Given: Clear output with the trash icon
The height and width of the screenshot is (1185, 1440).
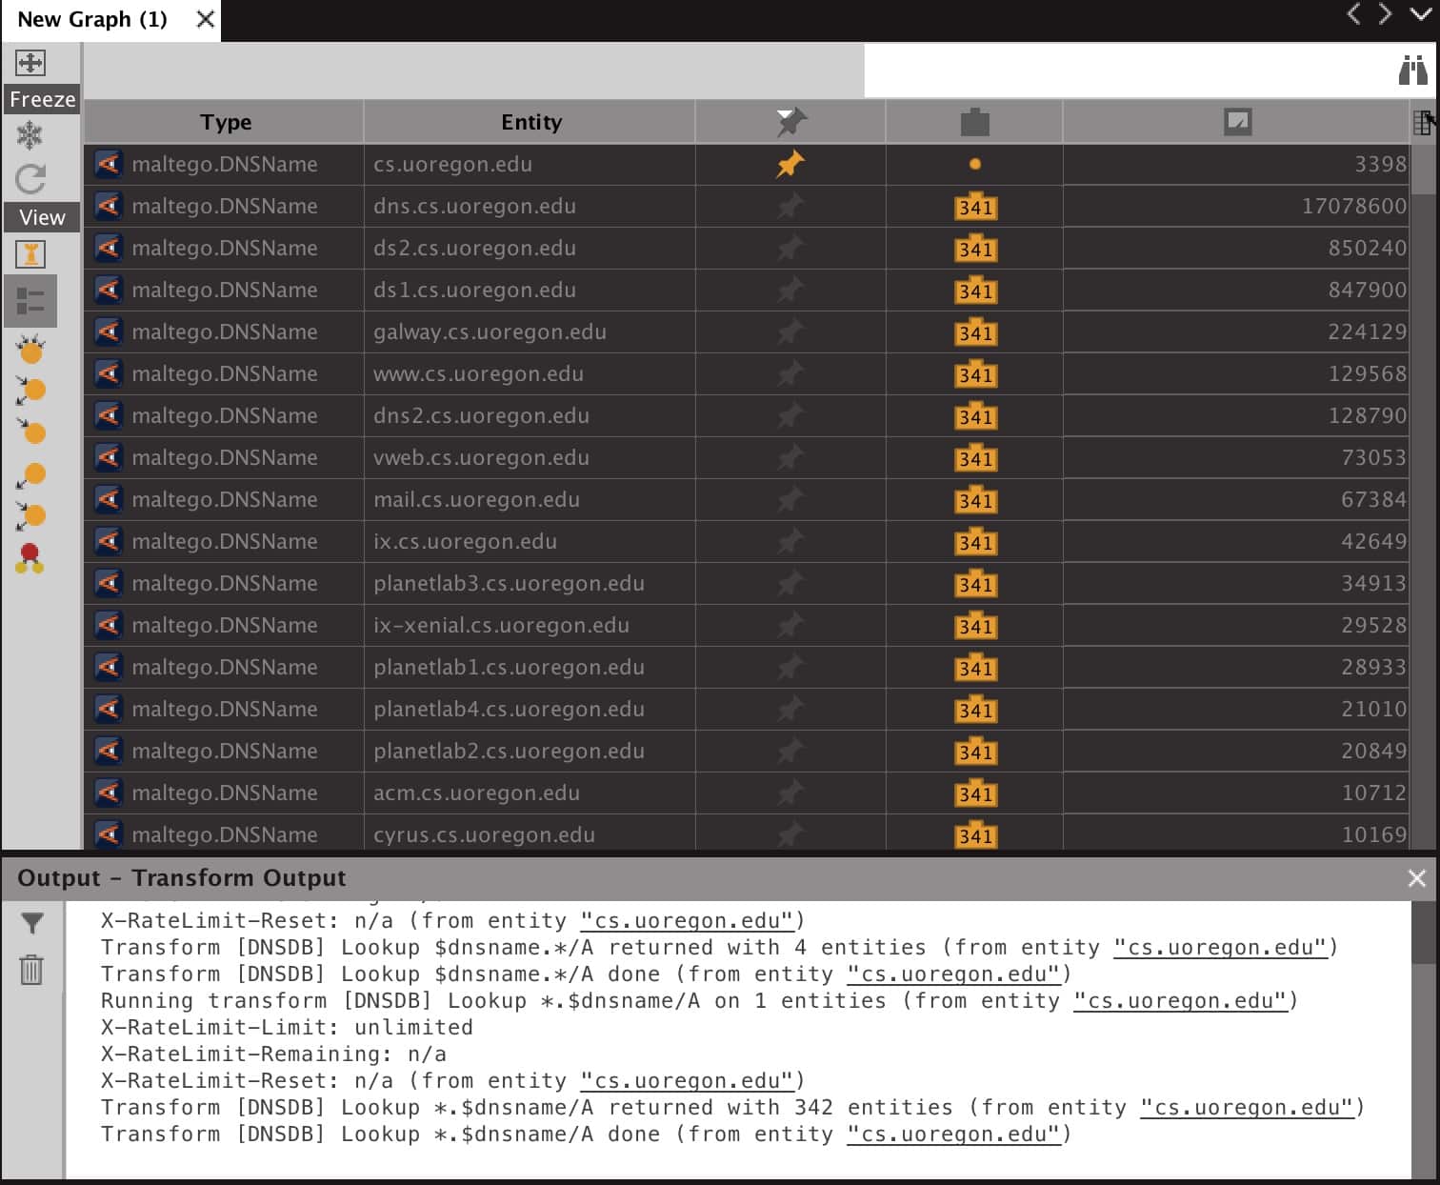Looking at the screenshot, I should tap(32, 969).
